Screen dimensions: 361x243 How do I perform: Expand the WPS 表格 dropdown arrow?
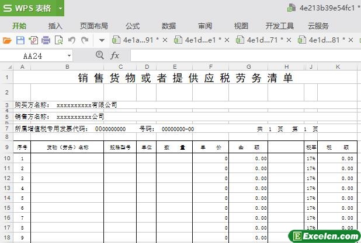click(61, 8)
